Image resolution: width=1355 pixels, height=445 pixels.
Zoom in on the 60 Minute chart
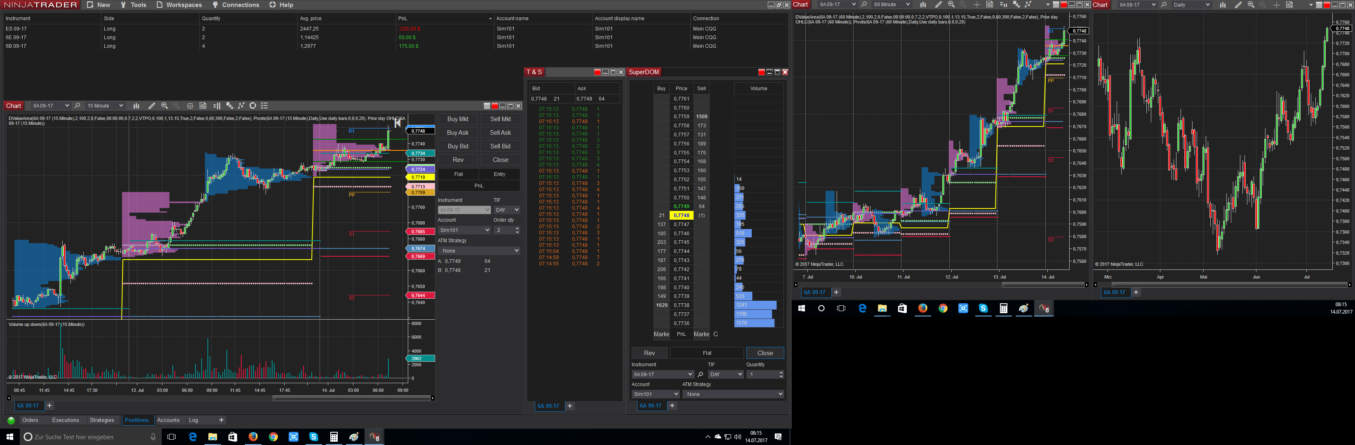click(951, 5)
